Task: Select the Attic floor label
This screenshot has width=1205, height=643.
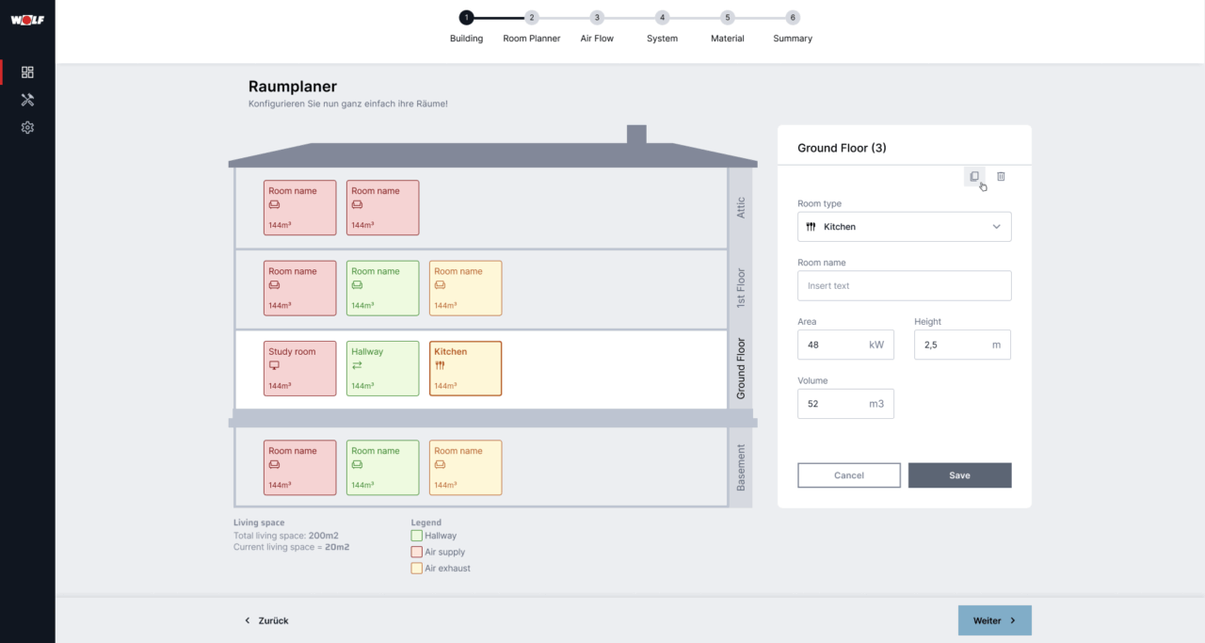Action: pyautogui.click(x=741, y=207)
